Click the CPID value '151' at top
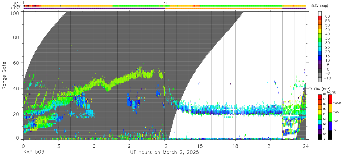344x158 pixels. [165, 3]
